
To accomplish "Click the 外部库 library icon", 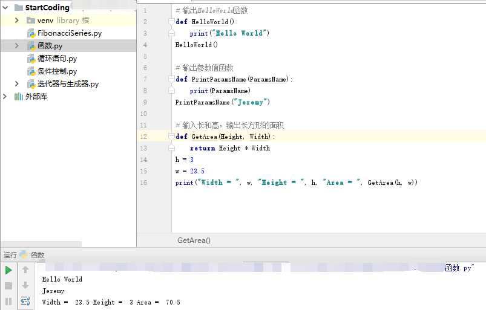I will 19,97.
